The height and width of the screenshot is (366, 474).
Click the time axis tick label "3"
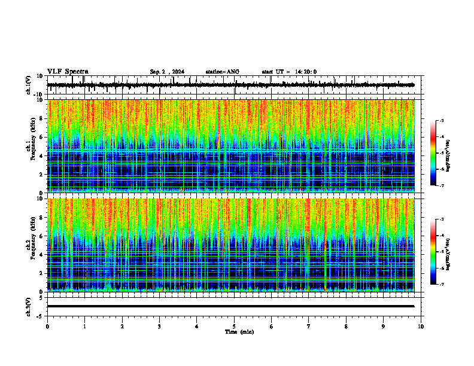[159, 327]
